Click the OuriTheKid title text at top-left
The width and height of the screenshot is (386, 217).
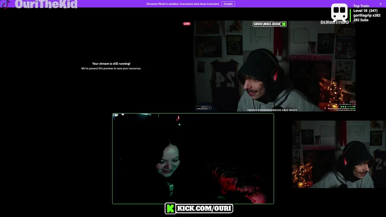click(46, 4)
